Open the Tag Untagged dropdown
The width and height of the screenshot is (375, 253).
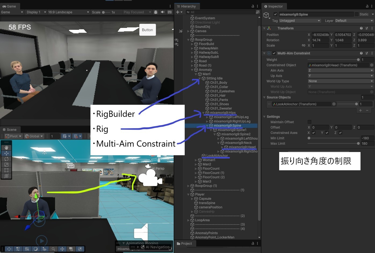[x=300, y=21]
